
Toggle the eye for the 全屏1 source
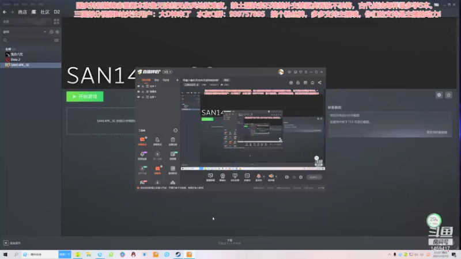pos(138,97)
